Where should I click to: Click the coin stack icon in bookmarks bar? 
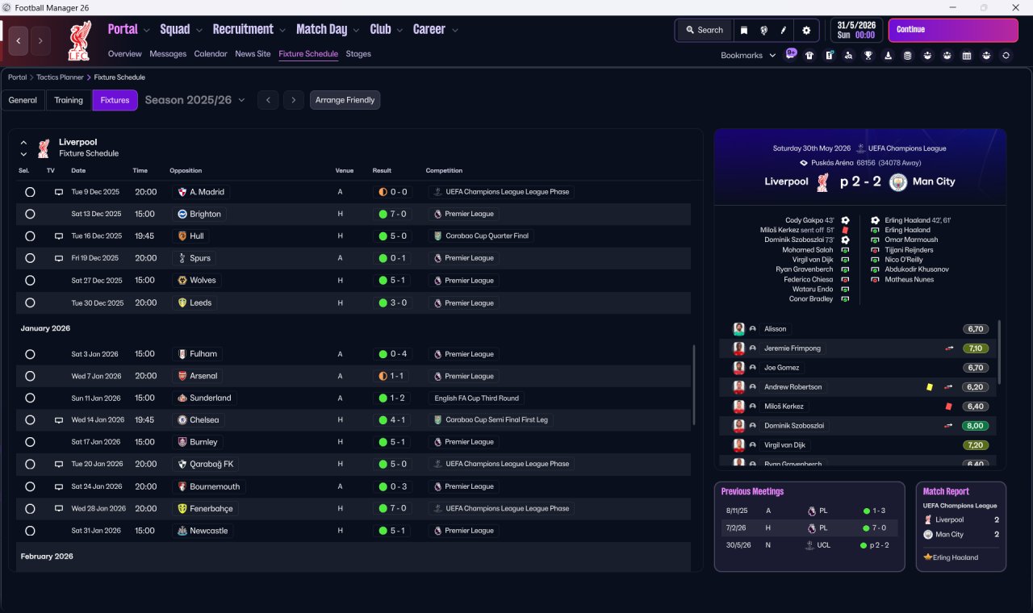[908, 56]
